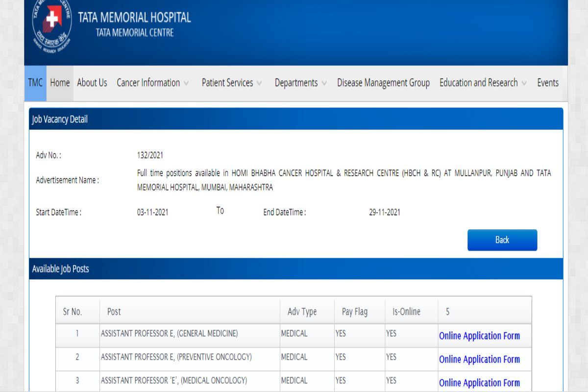The image size is (588, 392).
Task: Go to the Home menu item
Action: 60,83
